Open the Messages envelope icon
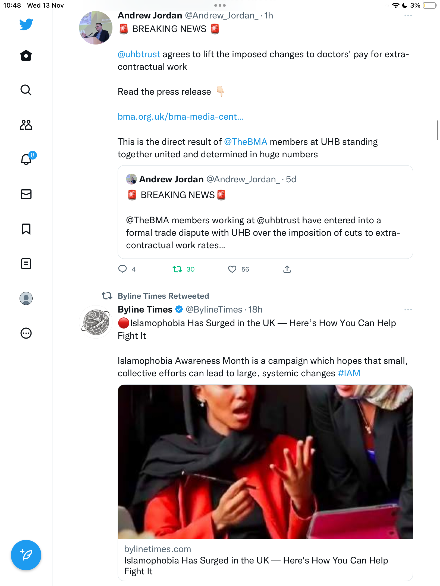 coord(26,194)
